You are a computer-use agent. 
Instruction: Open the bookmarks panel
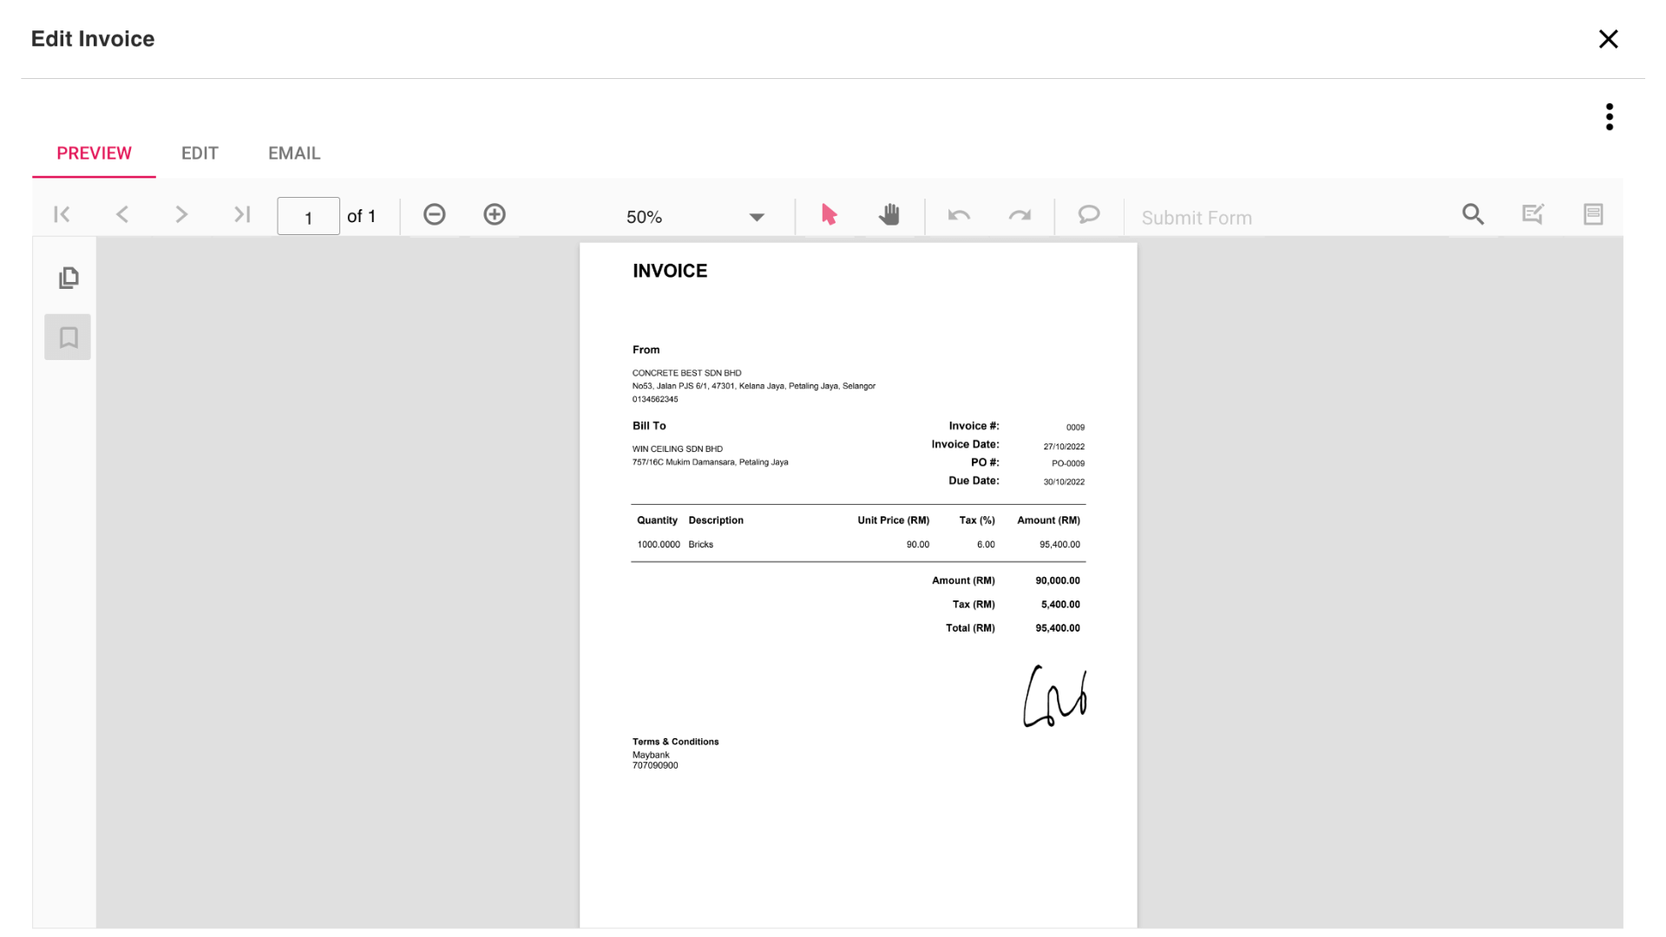69,337
